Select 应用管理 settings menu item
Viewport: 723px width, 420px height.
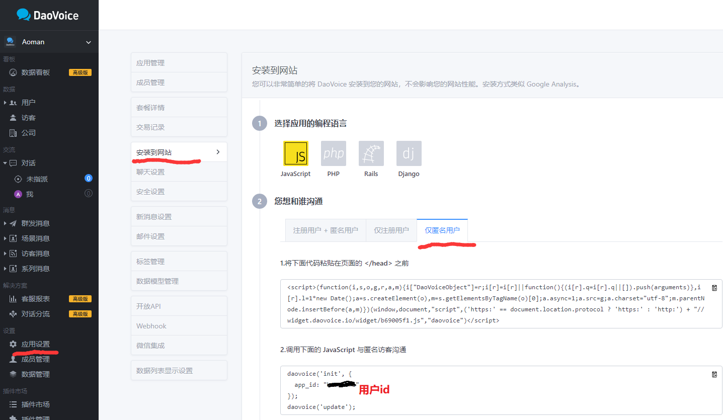click(x=179, y=63)
